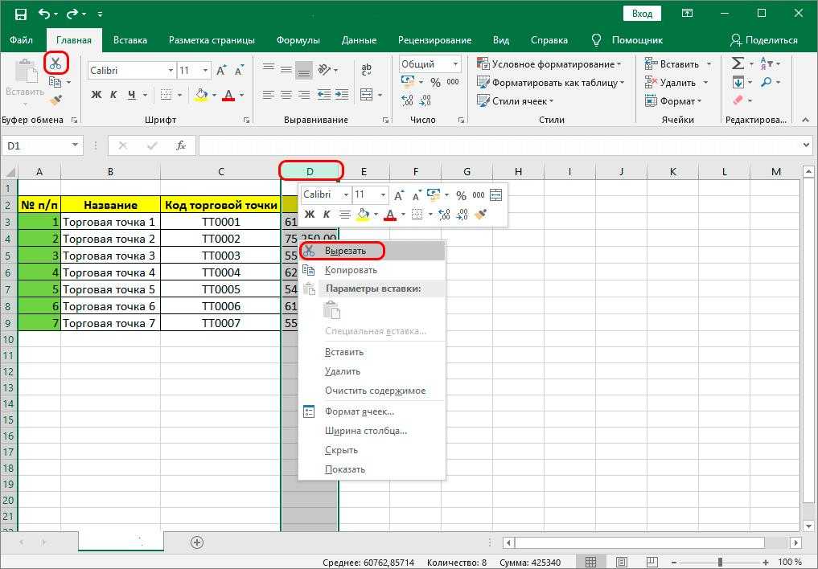This screenshot has width=818, height=569.
Task: Add a new sheet with plus button
Action: pyautogui.click(x=196, y=542)
